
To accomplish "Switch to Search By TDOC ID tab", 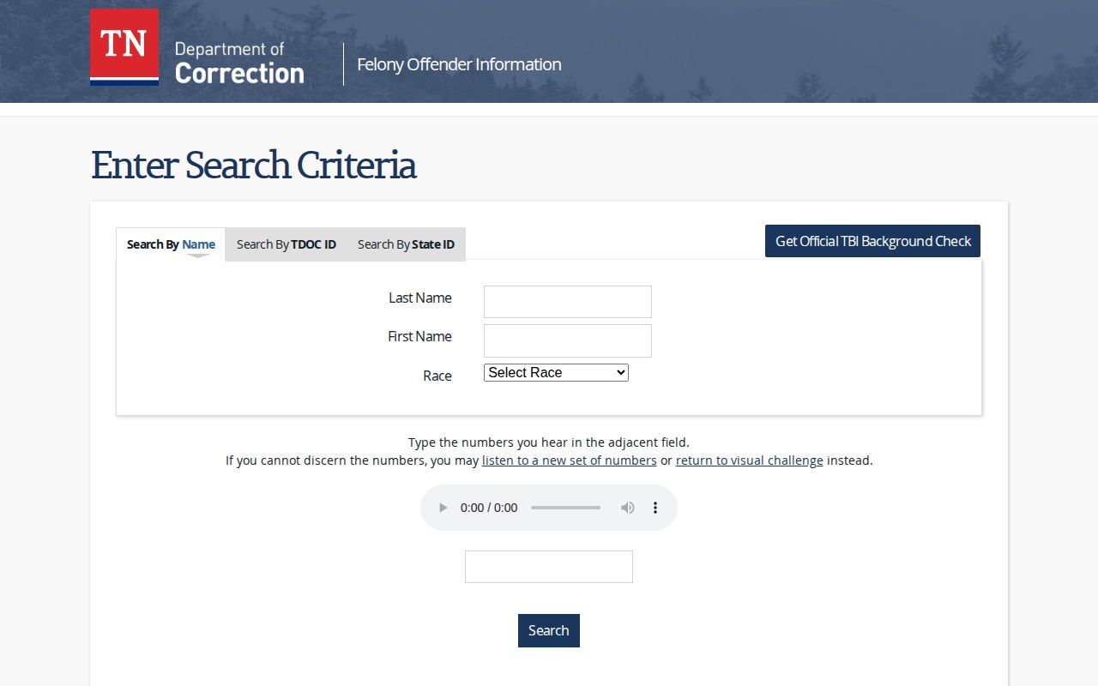I will tap(287, 244).
